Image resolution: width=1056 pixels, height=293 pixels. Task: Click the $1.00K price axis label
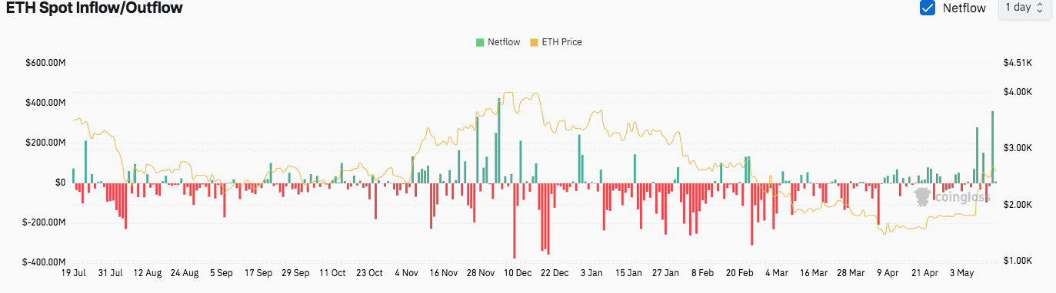coord(1017,262)
